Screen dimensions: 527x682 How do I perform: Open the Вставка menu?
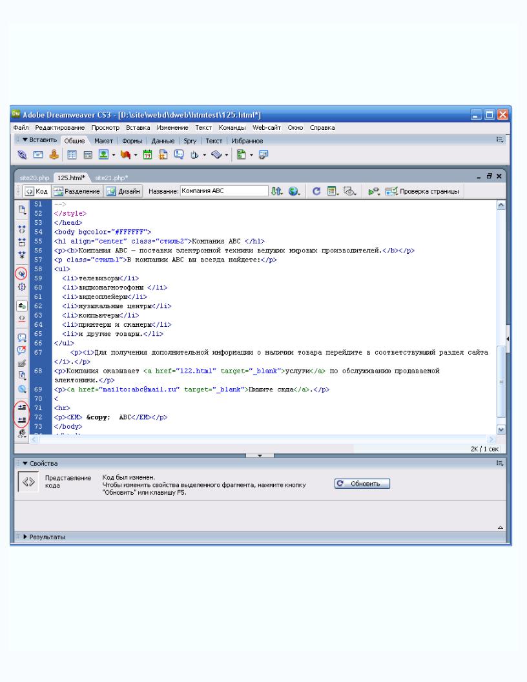138,127
